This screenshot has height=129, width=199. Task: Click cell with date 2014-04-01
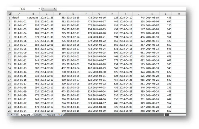tap(99, 80)
